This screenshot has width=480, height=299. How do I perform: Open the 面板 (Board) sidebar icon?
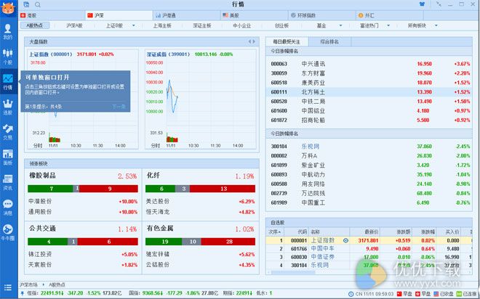tap(8, 157)
